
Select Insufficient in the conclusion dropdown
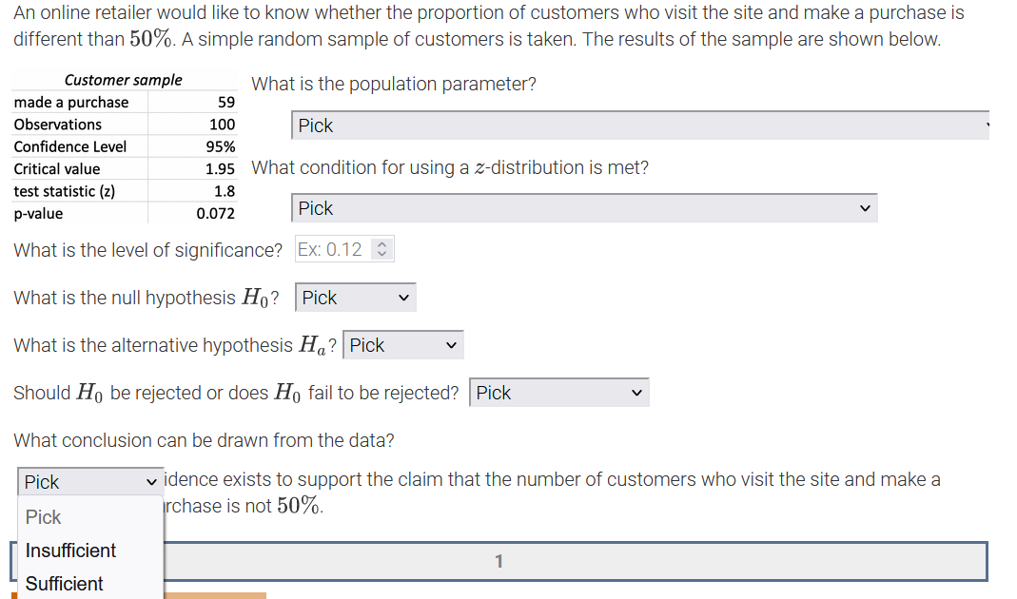(x=69, y=550)
